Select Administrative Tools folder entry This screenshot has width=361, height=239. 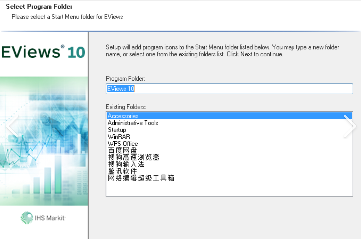(133, 123)
